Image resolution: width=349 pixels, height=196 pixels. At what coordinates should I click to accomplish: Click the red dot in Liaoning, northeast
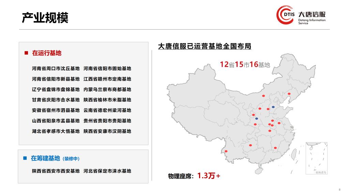click(289, 94)
